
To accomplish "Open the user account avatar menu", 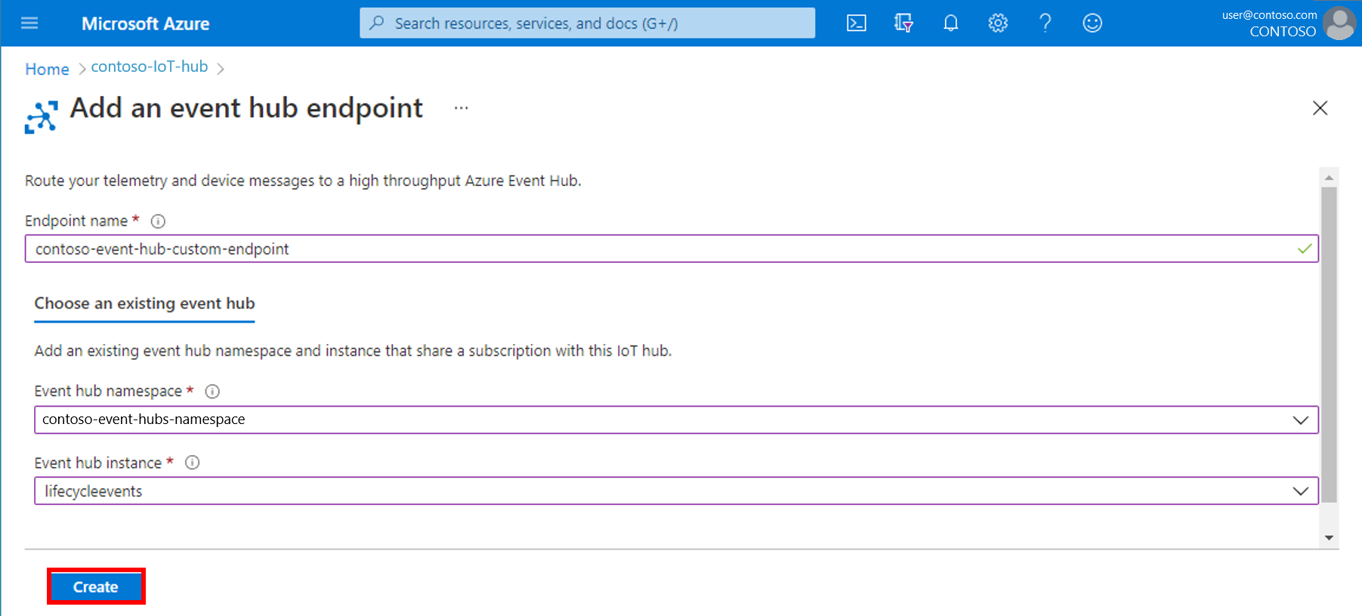I will point(1340,23).
